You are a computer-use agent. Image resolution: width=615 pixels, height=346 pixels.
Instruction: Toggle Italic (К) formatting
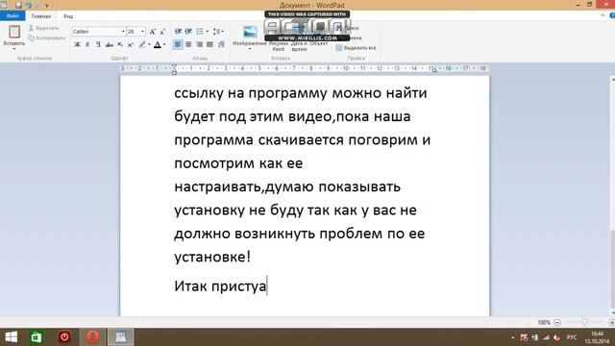click(87, 45)
